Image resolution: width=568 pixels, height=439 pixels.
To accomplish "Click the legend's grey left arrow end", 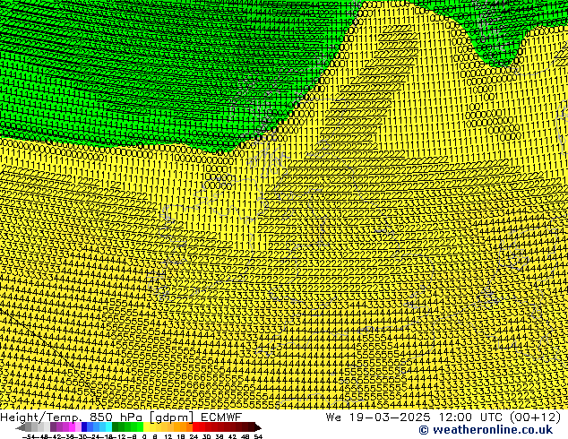I will [x=21, y=427].
